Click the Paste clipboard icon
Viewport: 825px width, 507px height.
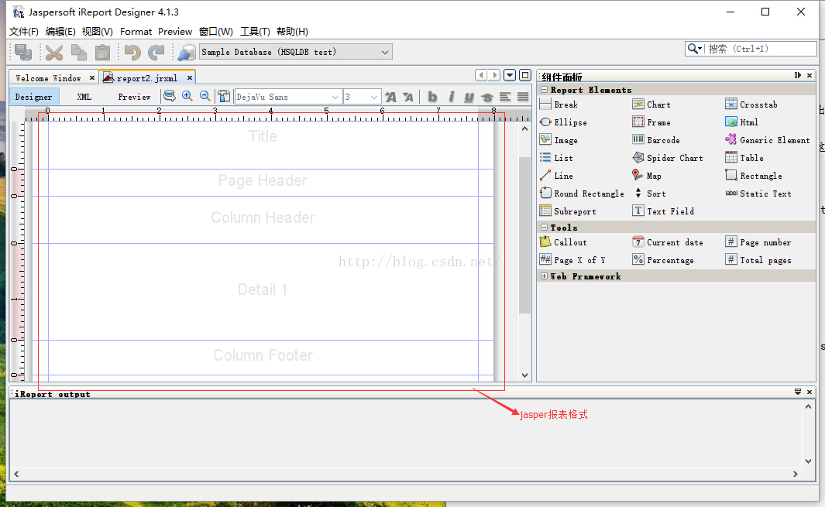(102, 52)
